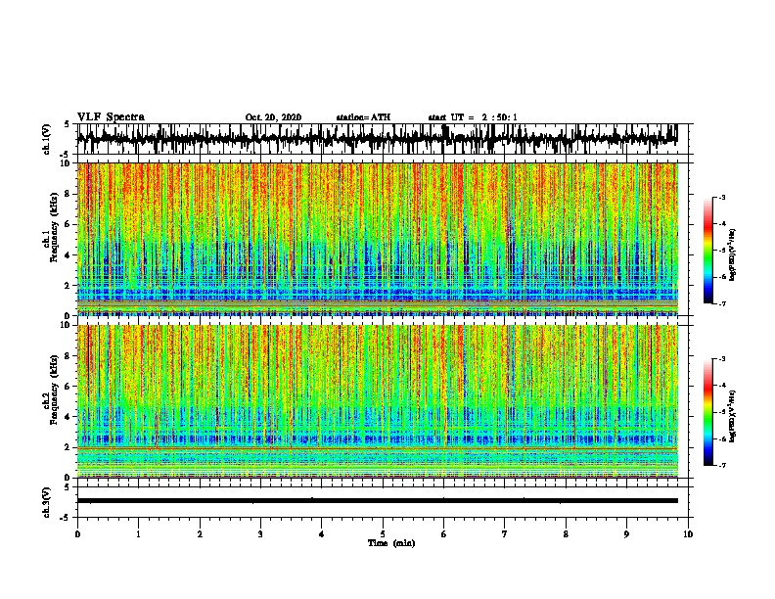Screen dimensions: 775x599
Task: Click the "start UT = 2:50:1" header text
Action: [473, 117]
